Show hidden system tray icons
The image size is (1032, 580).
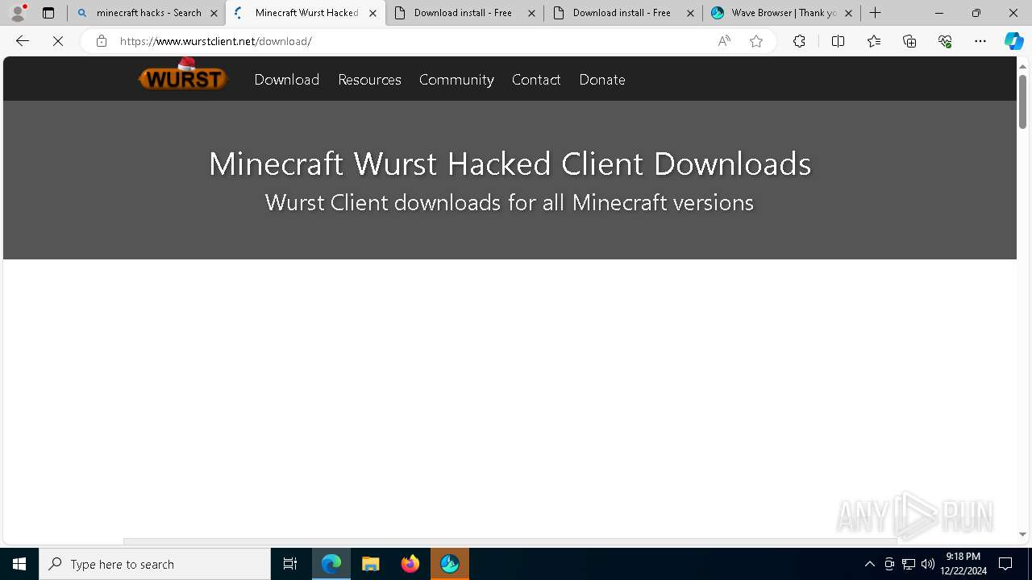click(869, 564)
